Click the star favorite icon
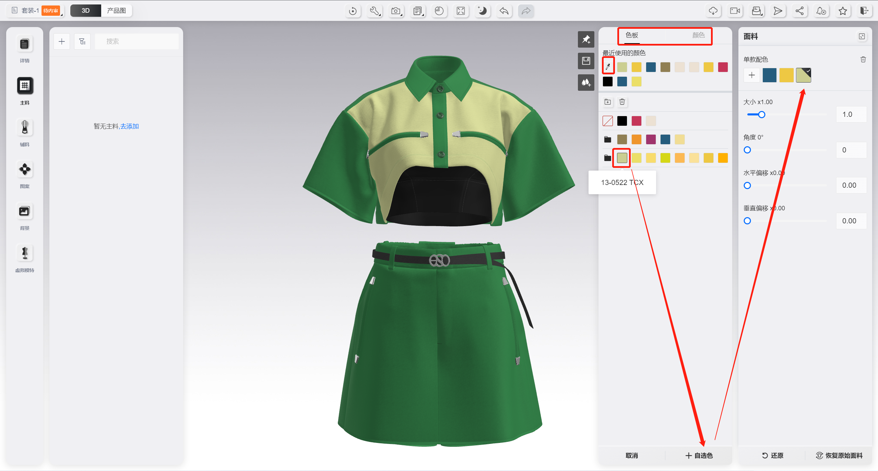Image resolution: width=878 pixels, height=471 pixels. point(843,11)
